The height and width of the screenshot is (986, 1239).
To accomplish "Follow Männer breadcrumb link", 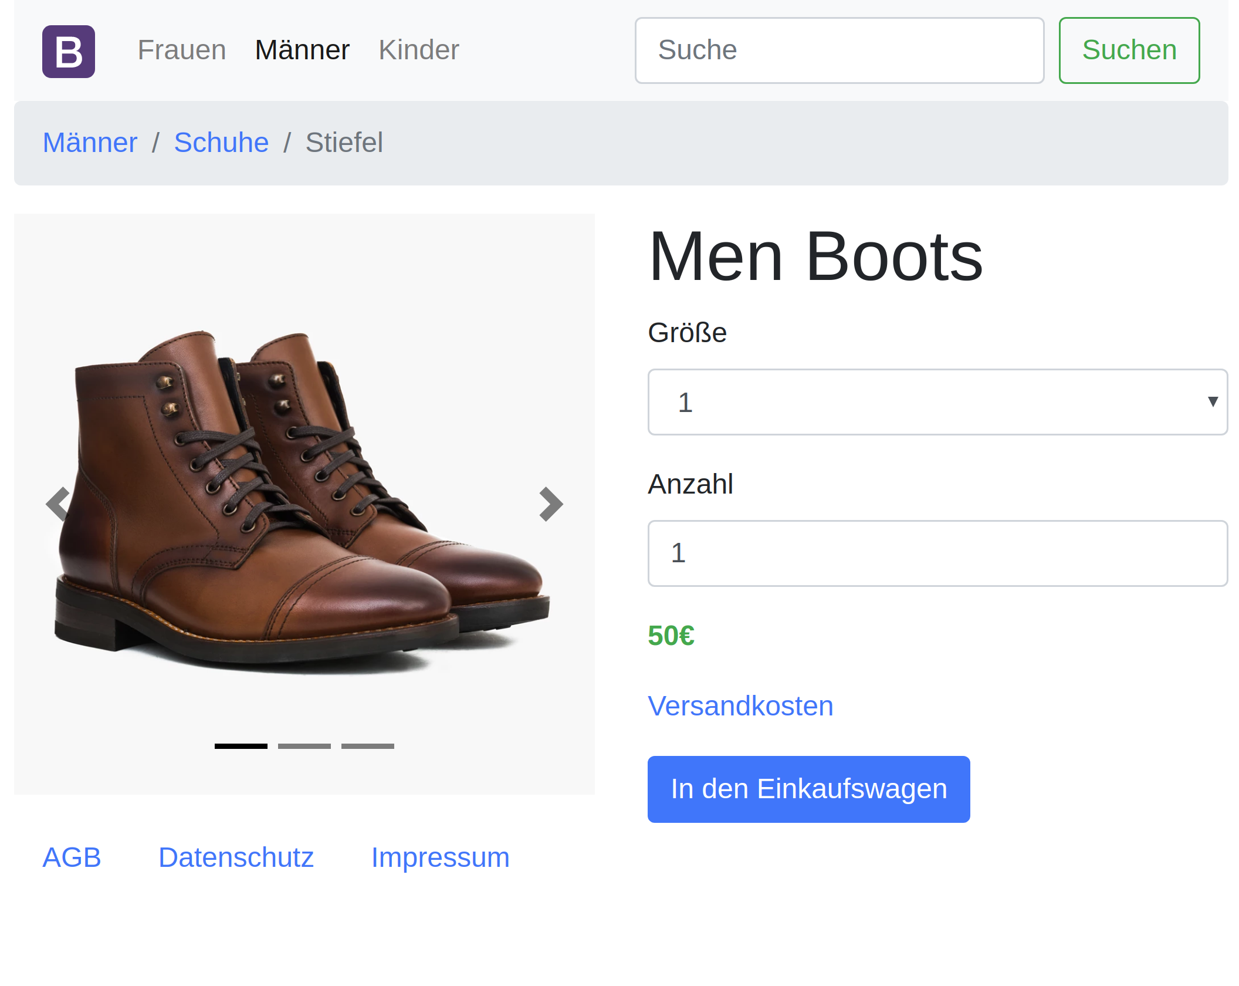I will pyautogui.click(x=90, y=143).
